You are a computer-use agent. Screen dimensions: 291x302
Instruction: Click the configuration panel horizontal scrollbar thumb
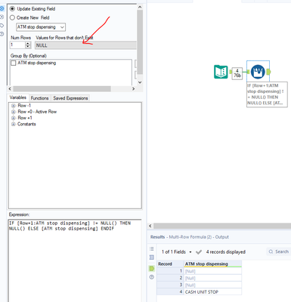click(x=62, y=89)
